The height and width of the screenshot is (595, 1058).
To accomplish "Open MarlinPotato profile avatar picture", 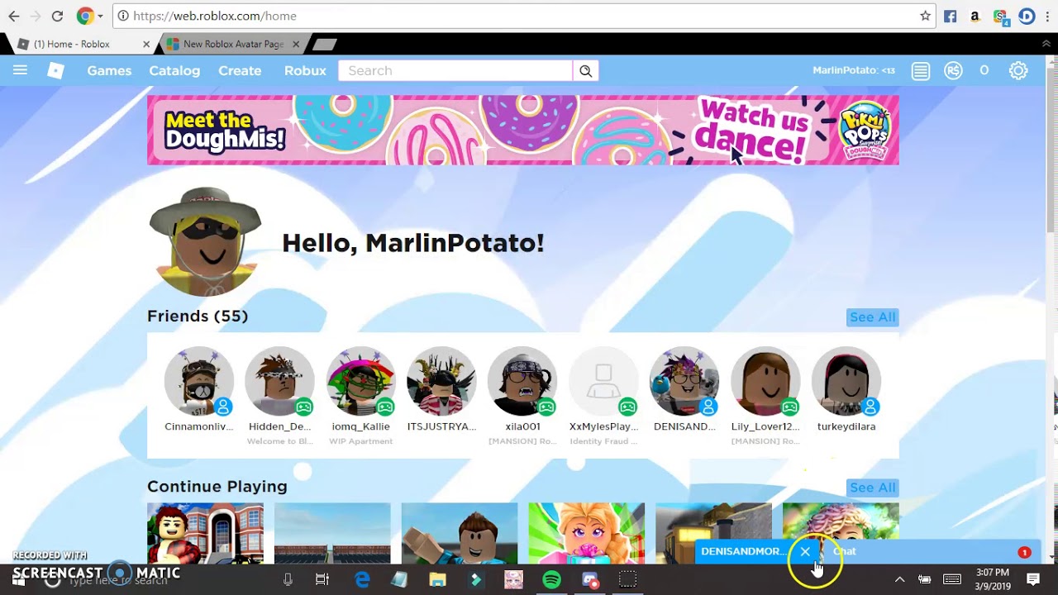I will [205, 242].
